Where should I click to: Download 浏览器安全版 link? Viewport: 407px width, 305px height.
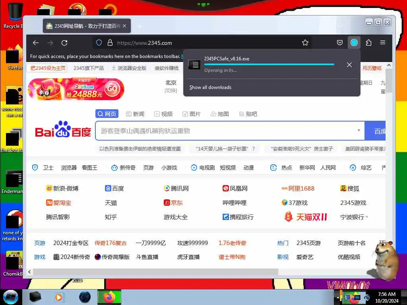tap(129, 68)
